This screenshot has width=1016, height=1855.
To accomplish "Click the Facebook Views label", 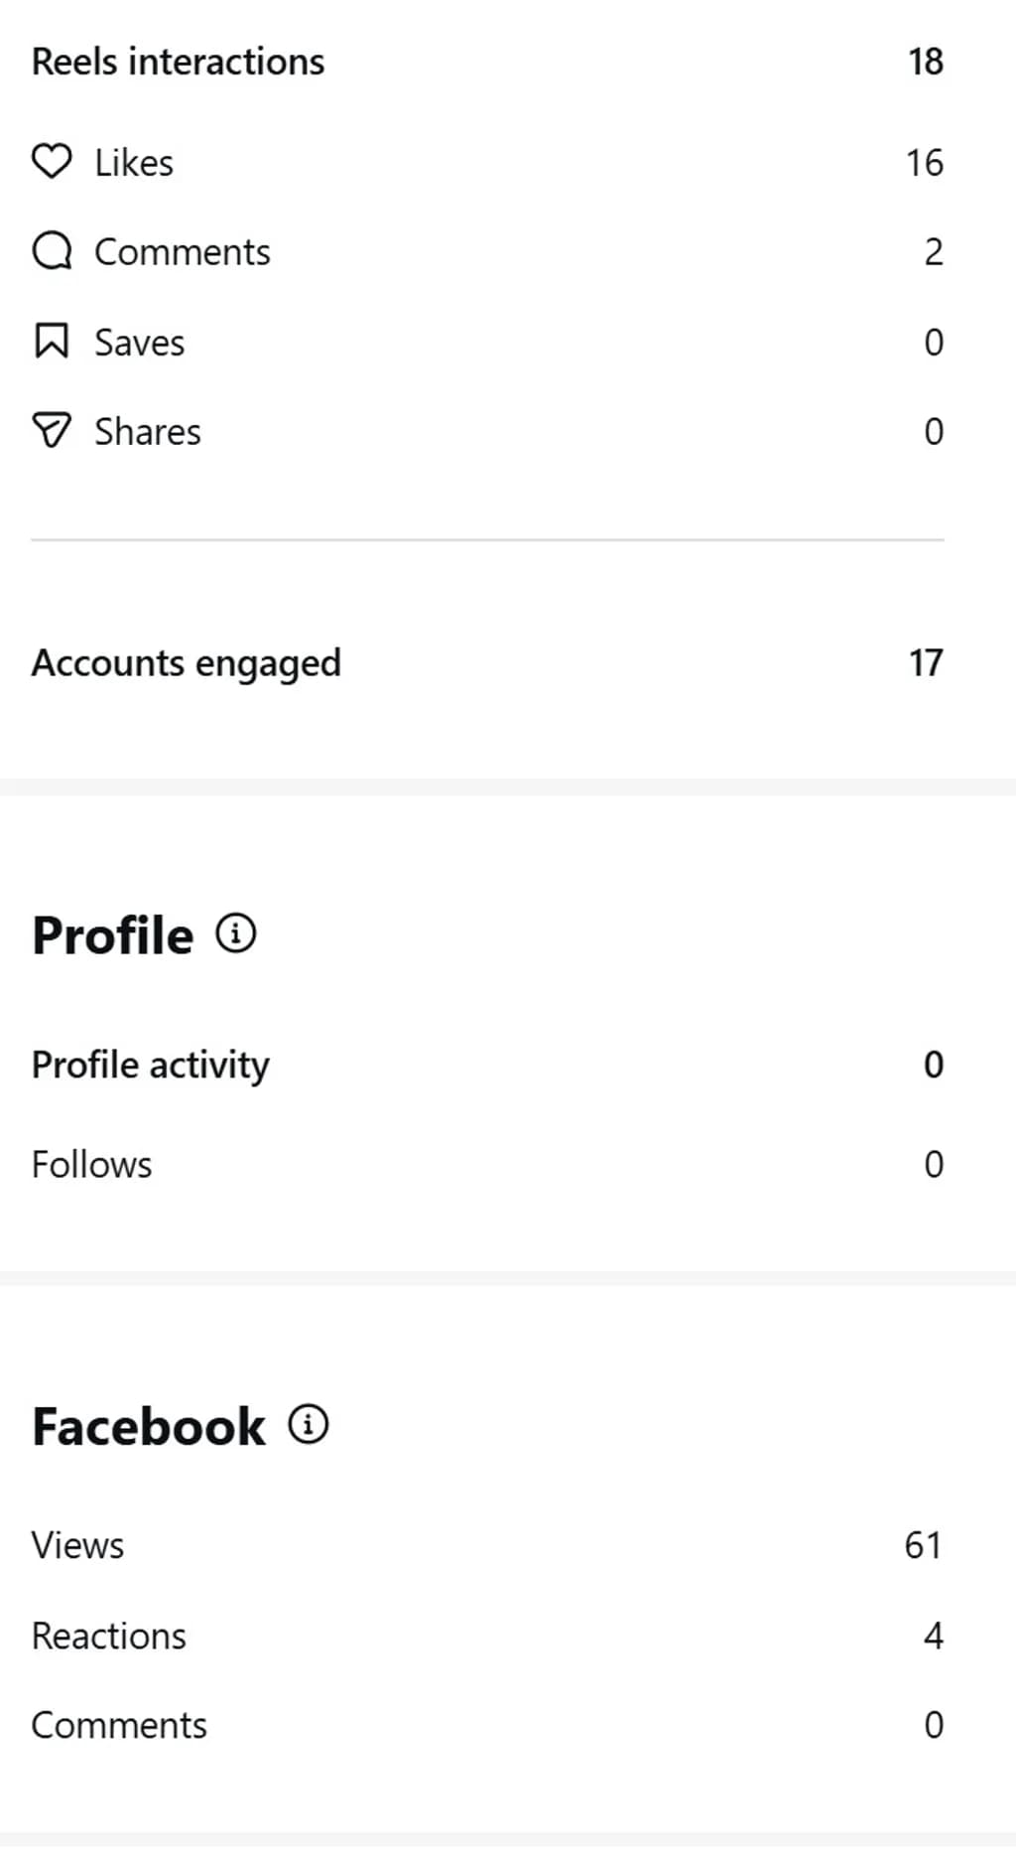I will click(x=78, y=1545).
